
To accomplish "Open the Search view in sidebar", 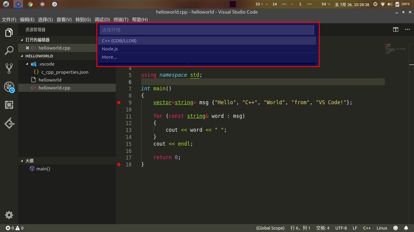I will point(9,50).
